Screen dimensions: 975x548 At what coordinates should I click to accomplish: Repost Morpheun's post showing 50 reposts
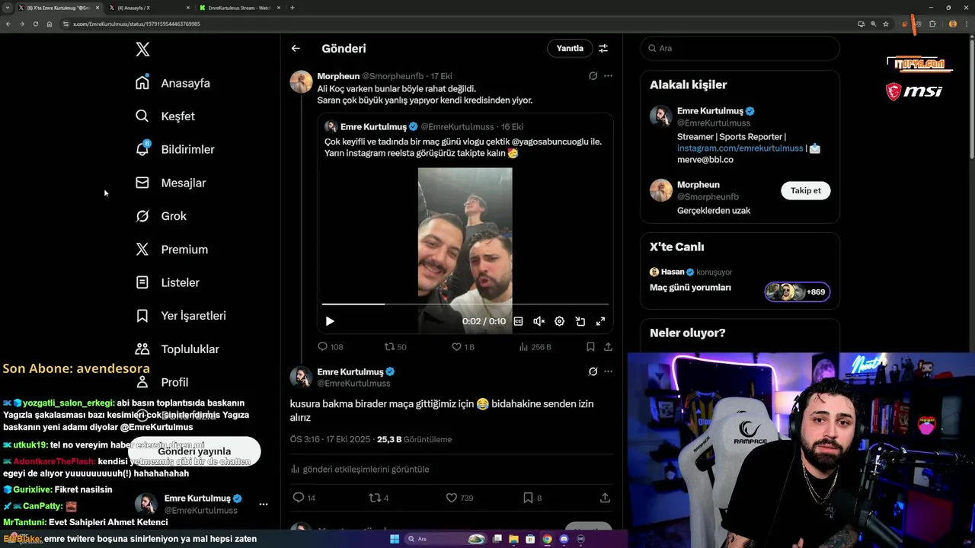click(x=395, y=346)
